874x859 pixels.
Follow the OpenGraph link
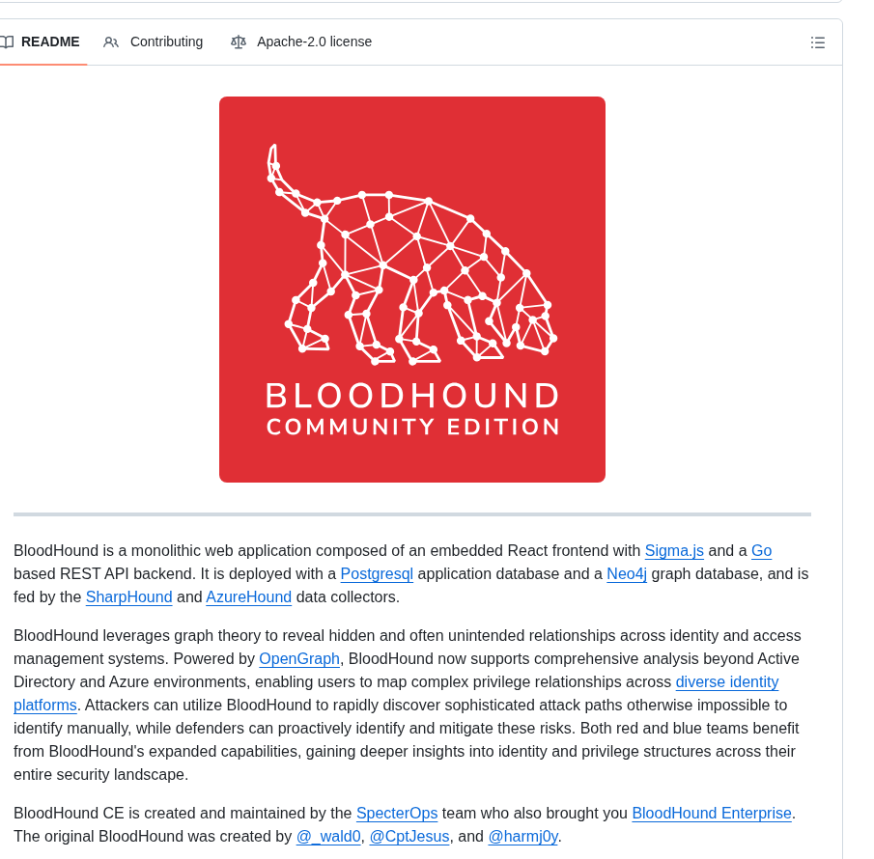(x=299, y=659)
